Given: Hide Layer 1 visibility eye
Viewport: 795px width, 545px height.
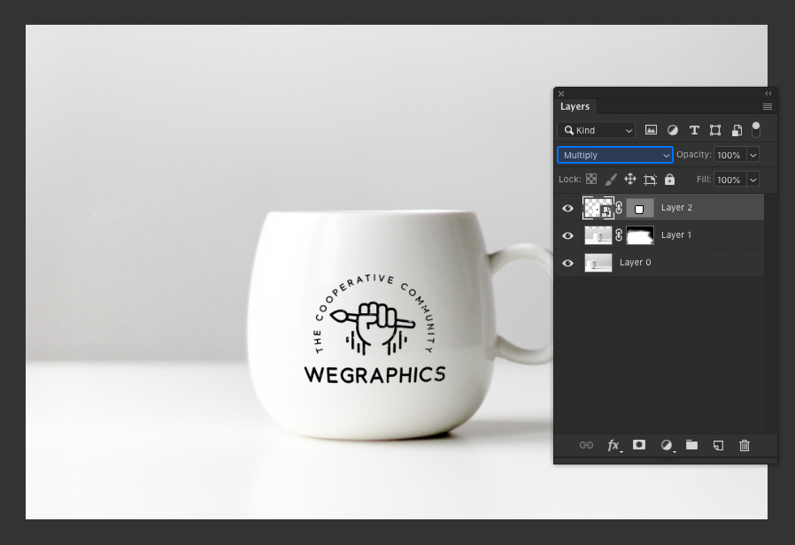Looking at the screenshot, I should click(x=567, y=235).
